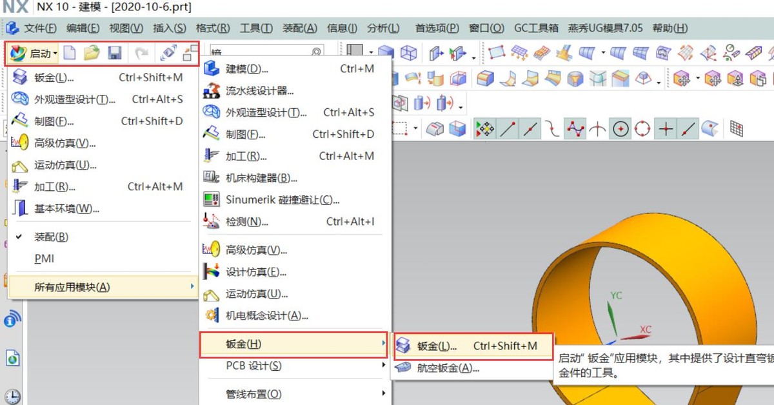Viewport: 774px width, 405px height.
Task: Launch 钣金(L)... from the flyout submenu
Action: click(473, 346)
